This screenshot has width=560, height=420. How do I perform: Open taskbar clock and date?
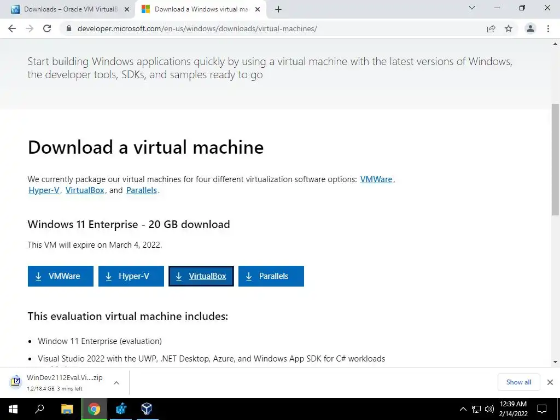coord(513,409)
